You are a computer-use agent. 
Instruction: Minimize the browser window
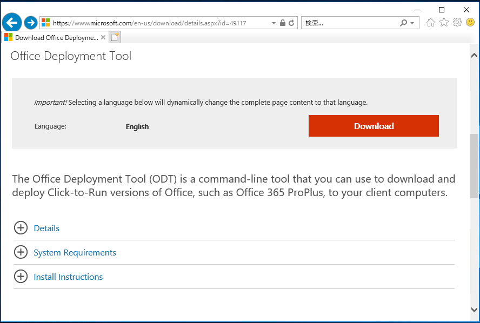click(417, 10)
